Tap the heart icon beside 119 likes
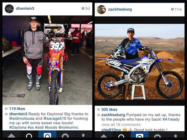 pyautogui.click(x=6, y=109)
